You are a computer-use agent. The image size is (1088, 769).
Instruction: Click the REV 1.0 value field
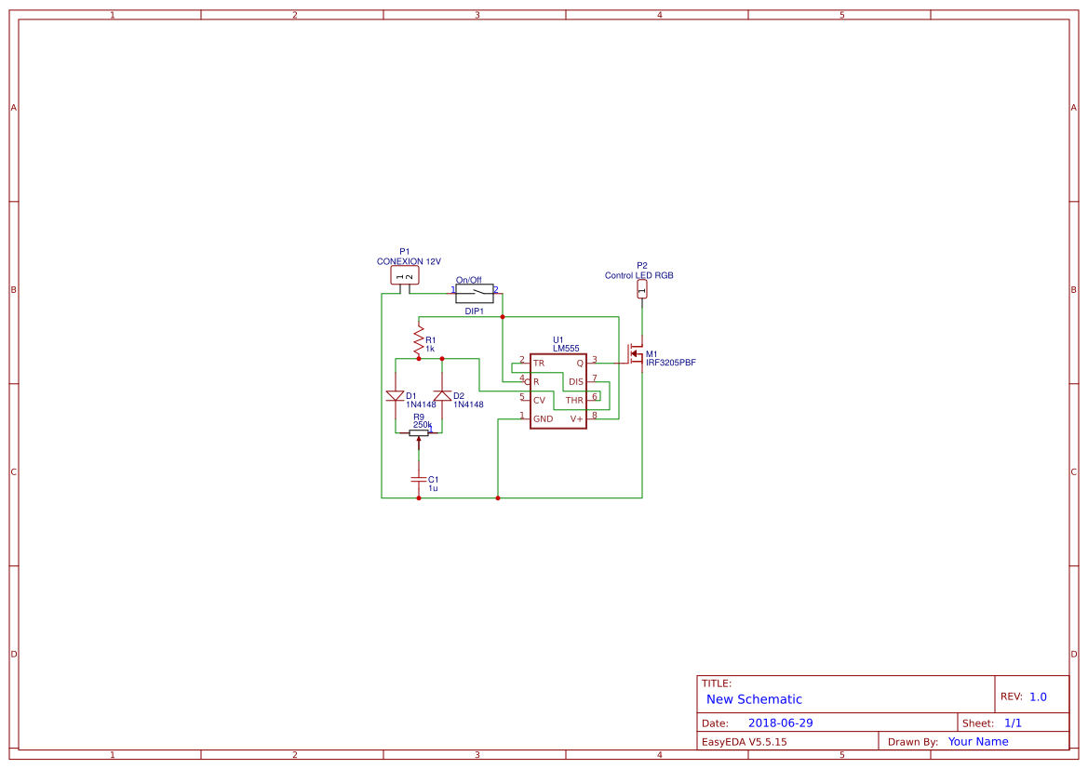point(1038,696)
